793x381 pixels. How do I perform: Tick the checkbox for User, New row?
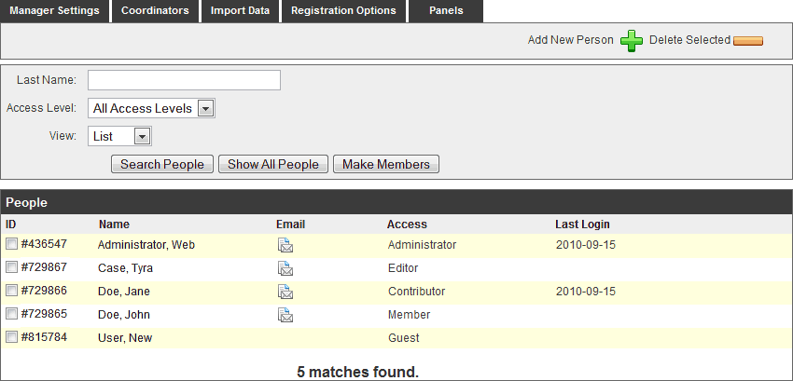pyautogui.click(x=11, y=338)
